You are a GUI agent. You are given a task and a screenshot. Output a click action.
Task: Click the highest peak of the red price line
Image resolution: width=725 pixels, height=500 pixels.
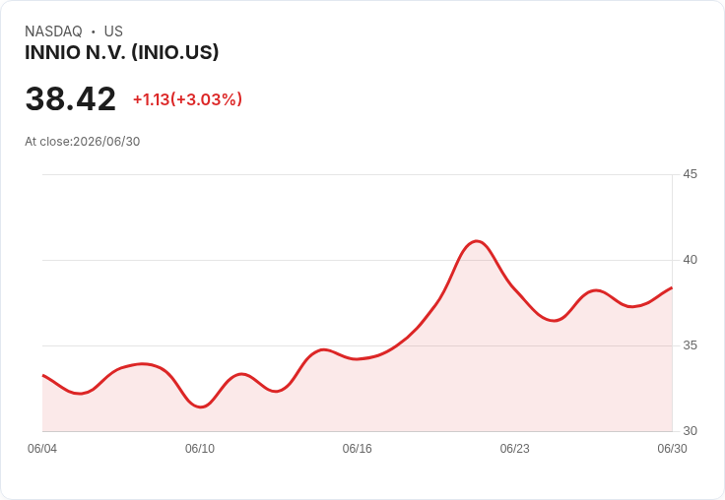tap(477, 241)
